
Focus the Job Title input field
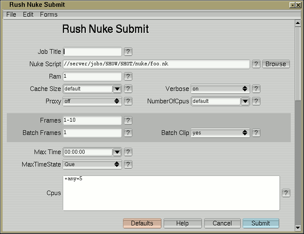(x=92, y=52)
